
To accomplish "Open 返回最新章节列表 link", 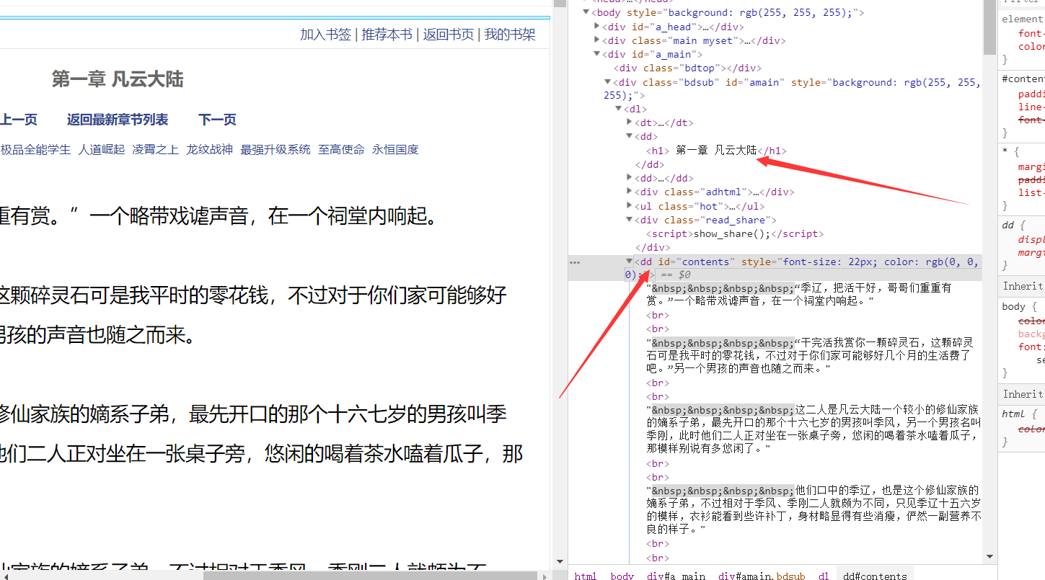I will point(118,120).
